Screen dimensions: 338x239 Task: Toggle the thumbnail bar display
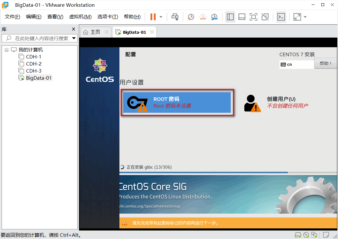(x=242, y=17)
